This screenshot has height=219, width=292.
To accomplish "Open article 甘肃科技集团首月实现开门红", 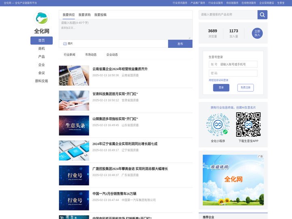I will [115, 94].
